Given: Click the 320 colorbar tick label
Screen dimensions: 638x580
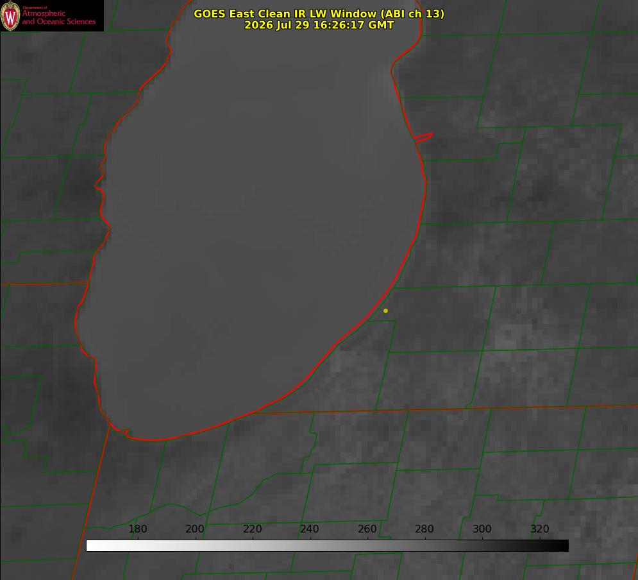Looking at the screenshot, I should click(540, 529).
